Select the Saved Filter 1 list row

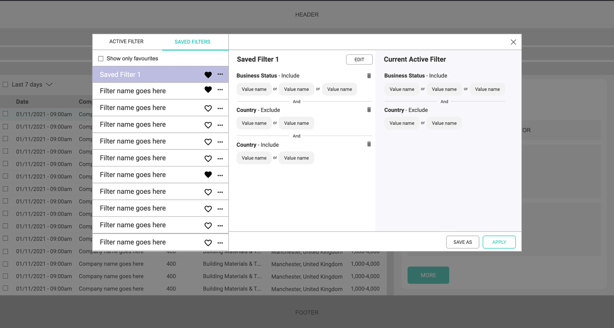[x=161, y=75]
